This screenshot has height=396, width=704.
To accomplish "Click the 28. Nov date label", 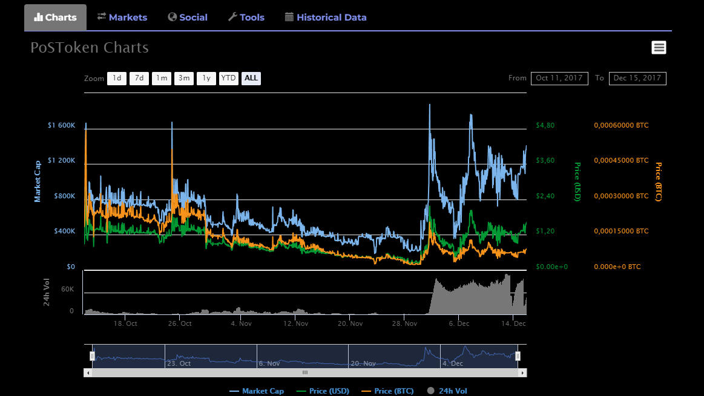I will [x=404, y=323].
